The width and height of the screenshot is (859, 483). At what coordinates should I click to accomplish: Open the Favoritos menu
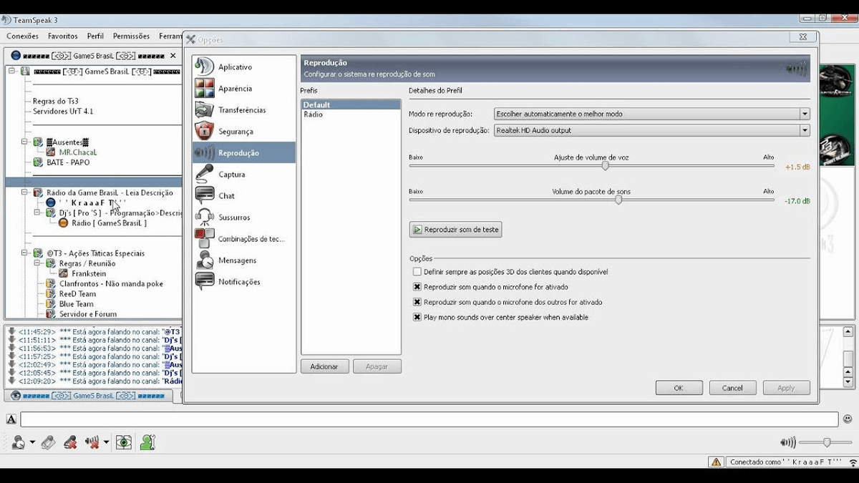(62, 35)
